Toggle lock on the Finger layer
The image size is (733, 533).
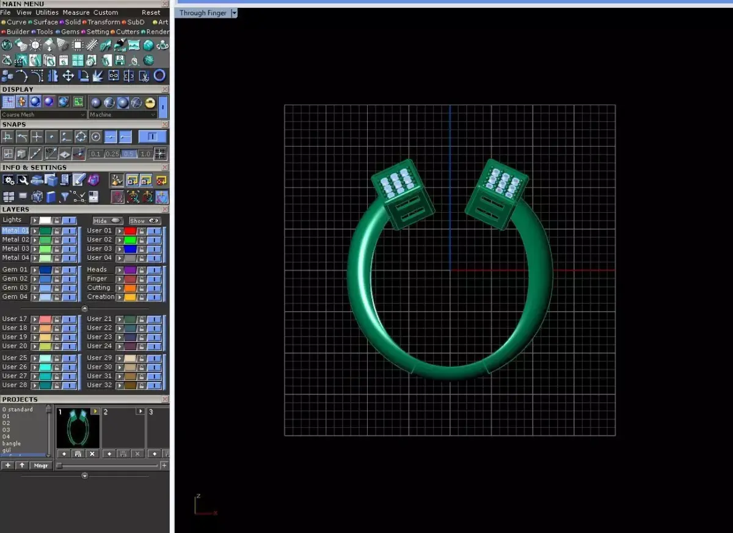141,279
